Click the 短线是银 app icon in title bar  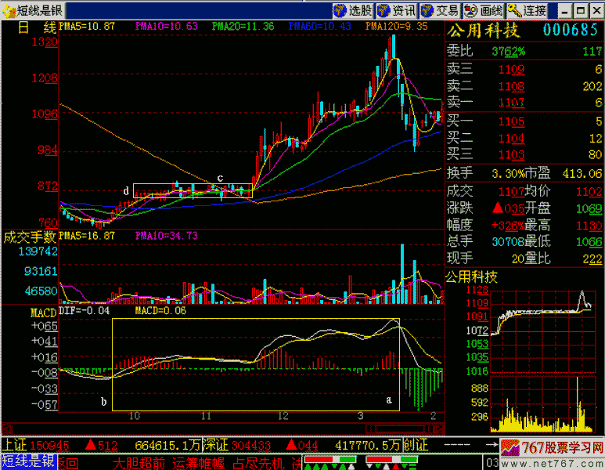click(9, 11)
